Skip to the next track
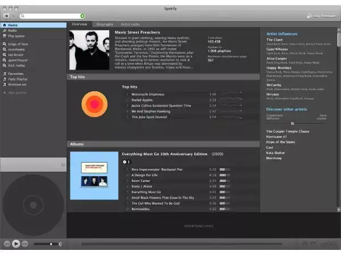Image resolution: width=341 pixels, height=255 pixels. point(25,244)
